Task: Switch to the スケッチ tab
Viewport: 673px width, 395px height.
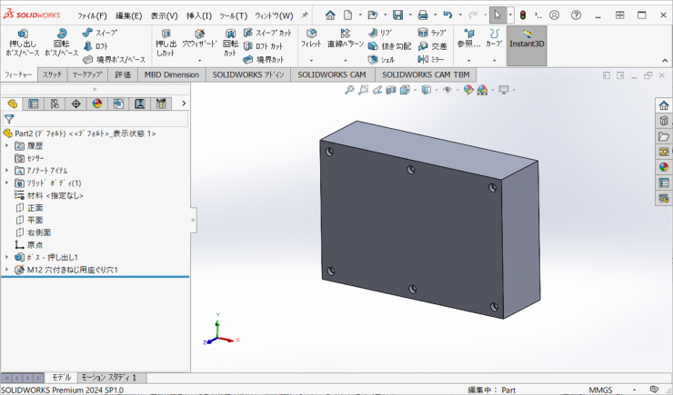Action: [52, 74]
